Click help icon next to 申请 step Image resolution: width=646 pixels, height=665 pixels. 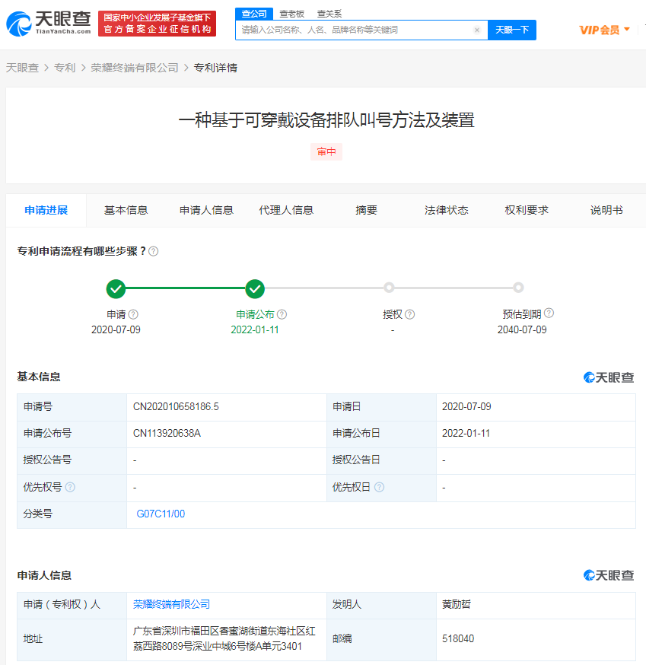click(x=133, y=314)
